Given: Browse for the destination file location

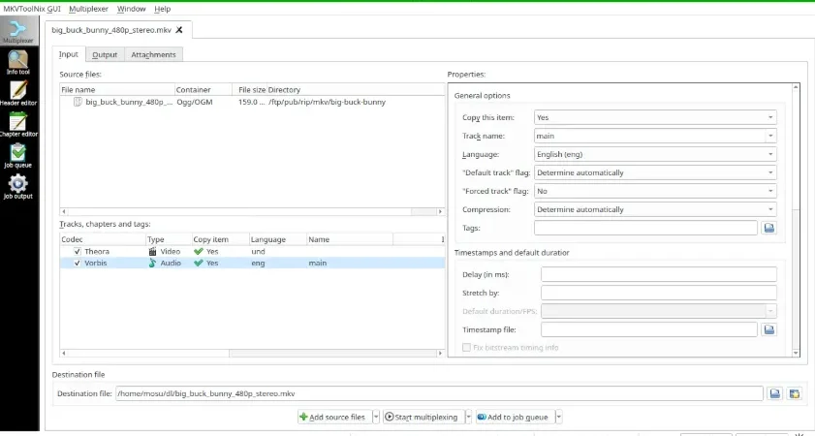Looking at the screenshot, I should point(775,393).
